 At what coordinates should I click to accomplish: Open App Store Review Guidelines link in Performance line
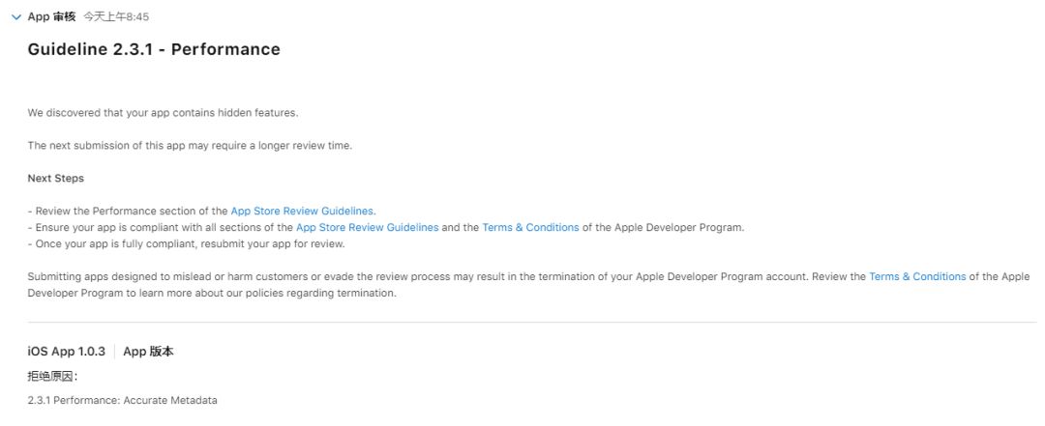(x=302, y=211)
